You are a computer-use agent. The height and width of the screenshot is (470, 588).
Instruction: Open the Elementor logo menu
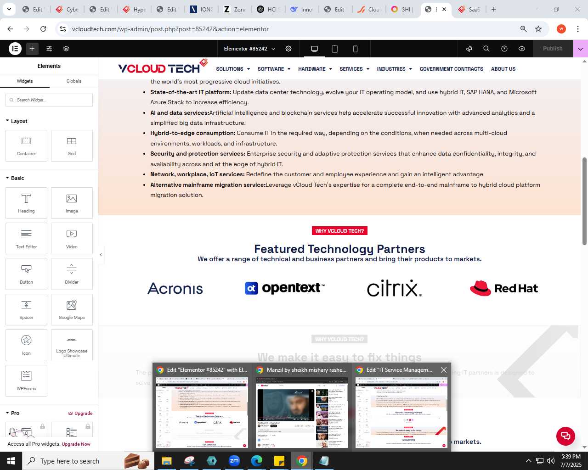15,49
